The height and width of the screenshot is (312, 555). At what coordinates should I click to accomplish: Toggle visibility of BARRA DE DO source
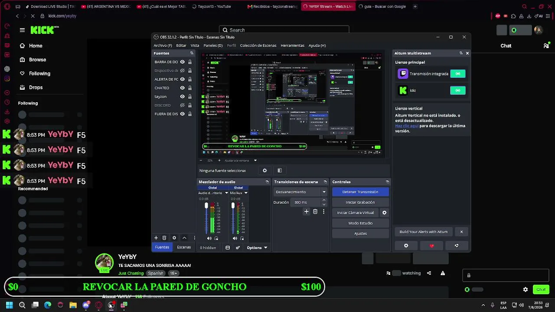click(x=183, y=62)
